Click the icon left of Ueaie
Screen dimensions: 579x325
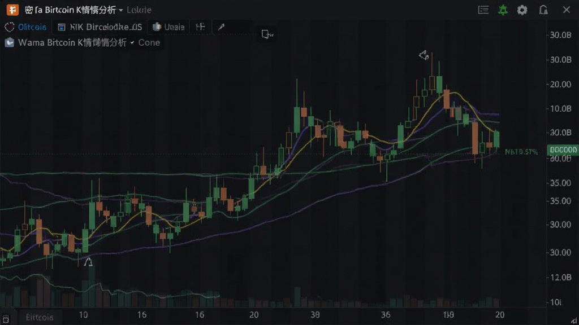point(157,27)
